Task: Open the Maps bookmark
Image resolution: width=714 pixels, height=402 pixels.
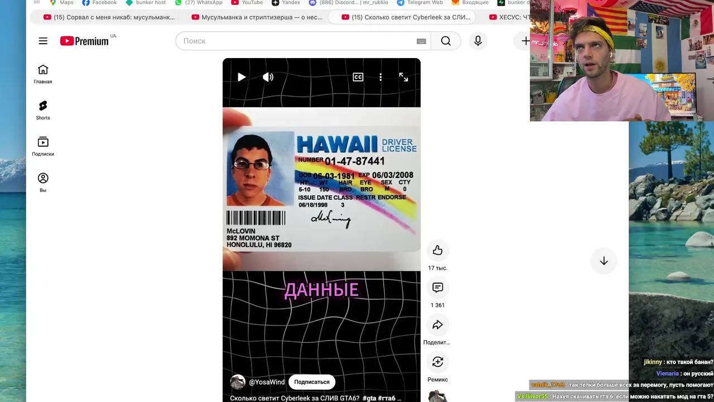Action: click(61, 3)
